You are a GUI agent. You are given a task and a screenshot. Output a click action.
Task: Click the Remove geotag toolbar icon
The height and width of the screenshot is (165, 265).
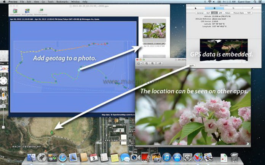[x=41, y=11]
